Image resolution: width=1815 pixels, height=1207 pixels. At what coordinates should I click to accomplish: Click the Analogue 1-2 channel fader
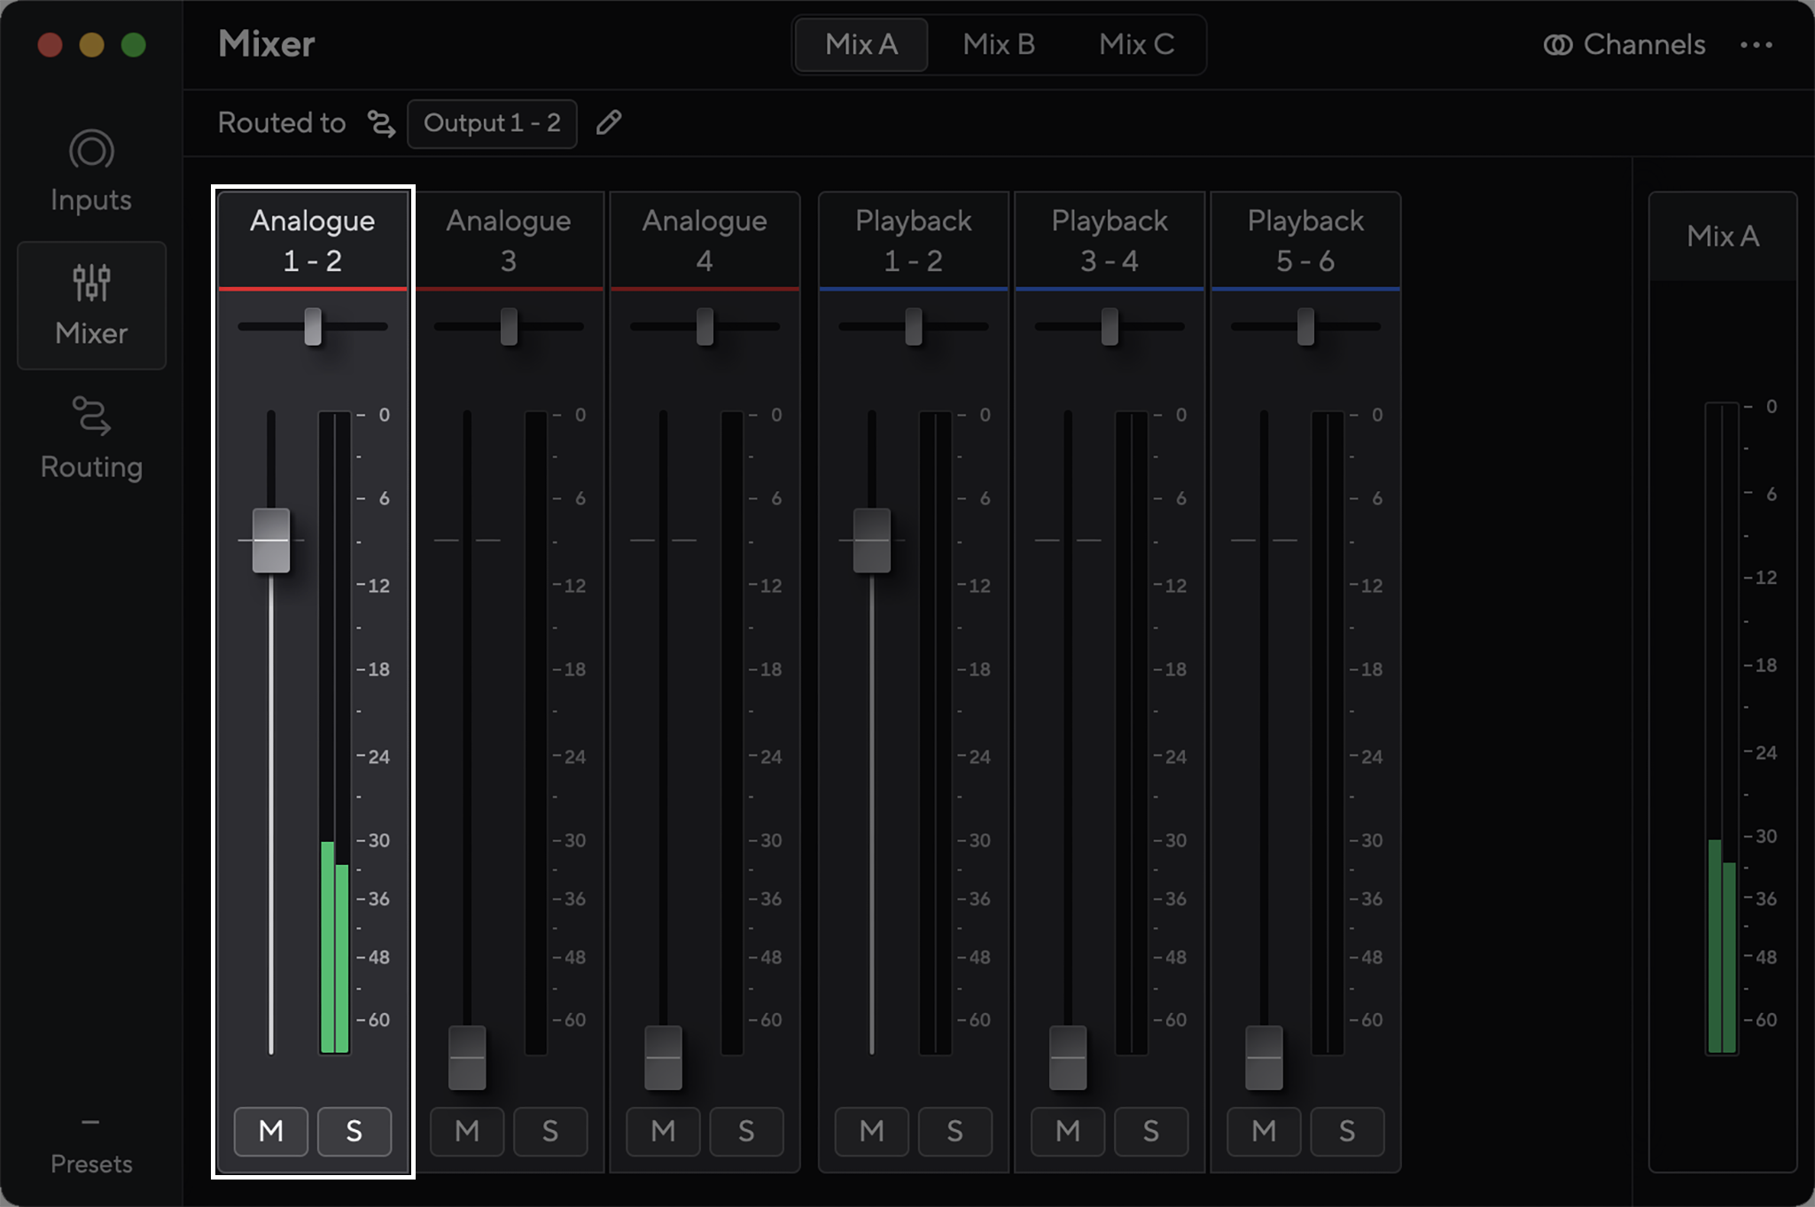tap(271, 541)
